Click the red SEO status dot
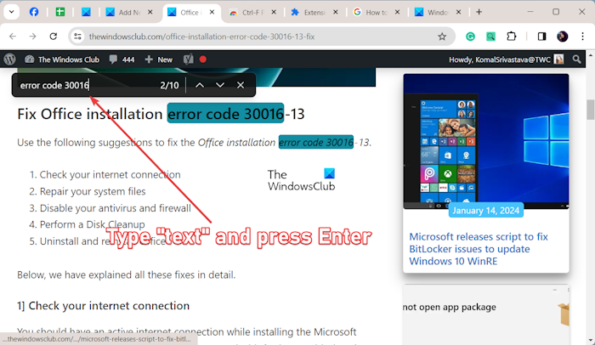This screenshot has height=345, width=595. point(203,59)
